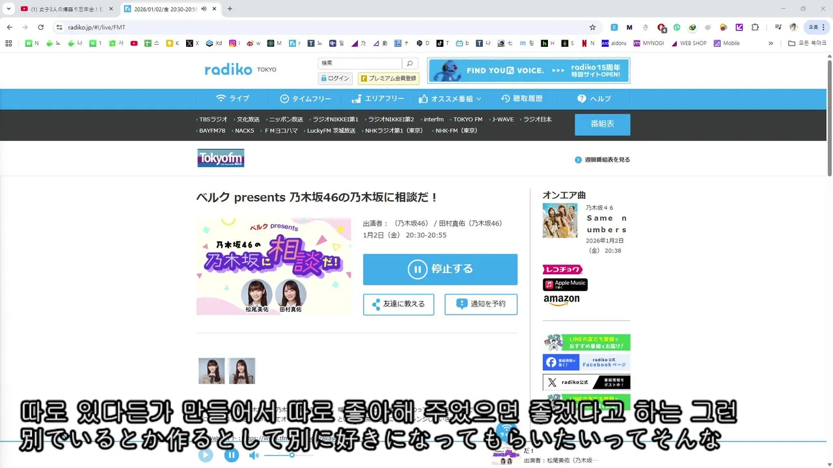Viewport: 833px width, 468px height.
Task: Open the tab search dropdown arrow
Action: pos(8,9)
